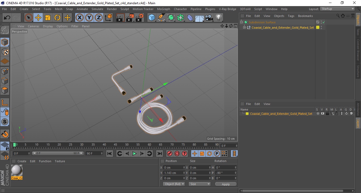Select the Coax_Ca material thumbnail
Image resolution: width=361 pixels, height=193 pixels.
point(17,172)
